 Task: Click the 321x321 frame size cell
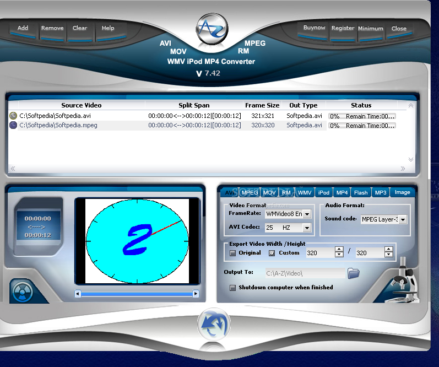coord(263,116)
